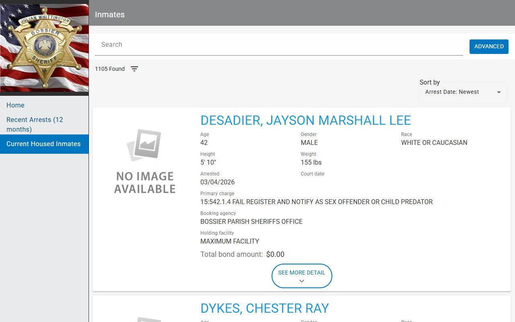Focus the Search input field
The height and width of the screenshot is (322, 515).
click(279, 45)
